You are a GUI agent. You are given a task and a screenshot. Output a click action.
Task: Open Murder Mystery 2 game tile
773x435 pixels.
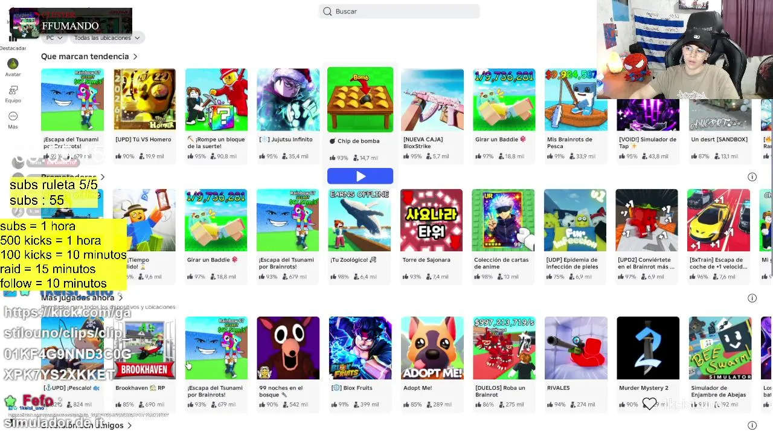click(x=648, y=362)
